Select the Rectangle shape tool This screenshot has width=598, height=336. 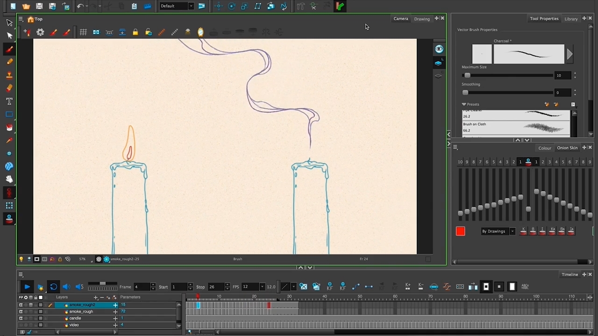click(9, 114)
